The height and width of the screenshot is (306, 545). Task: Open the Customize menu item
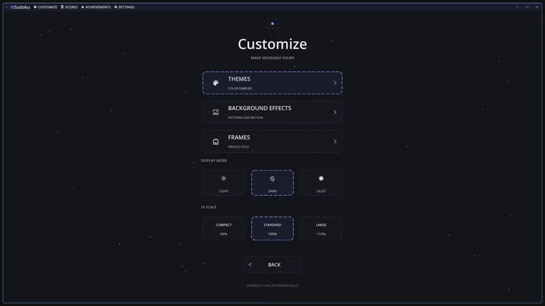(x=45, y=7)
